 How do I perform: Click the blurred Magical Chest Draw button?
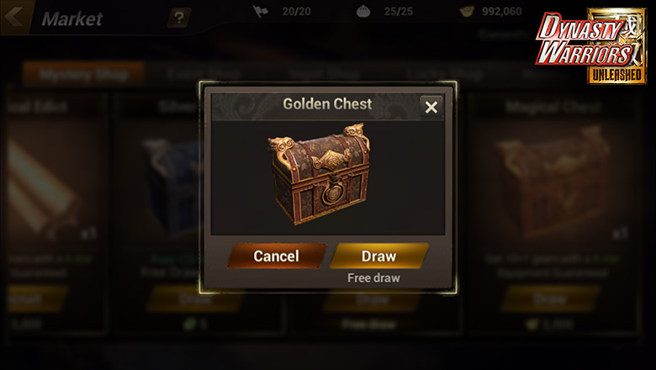pyautogui.click(x=549, y=299)
